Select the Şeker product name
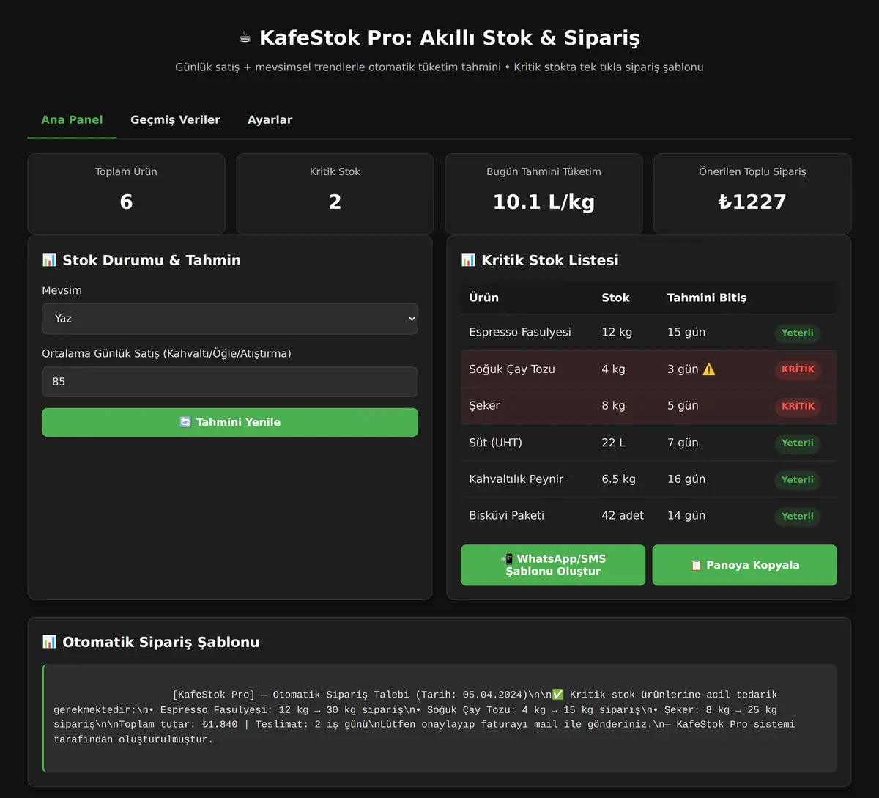The image size is (879, 798). [x=484, y=405]
